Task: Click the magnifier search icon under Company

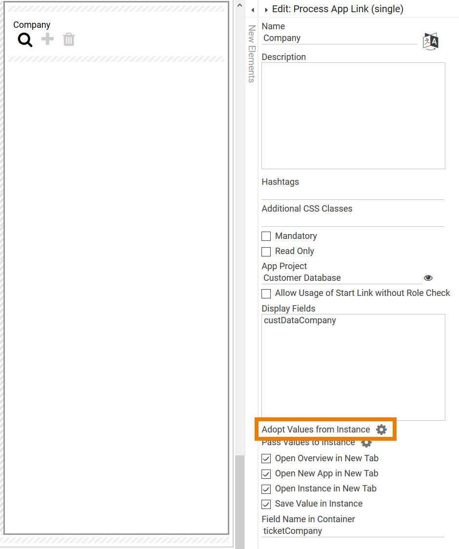Action: (25, 39)
